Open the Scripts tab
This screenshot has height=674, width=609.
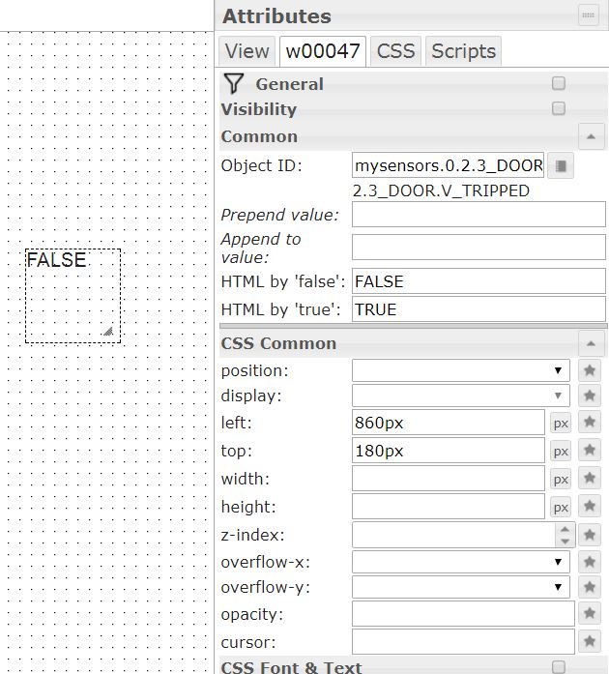pos(463,51)
